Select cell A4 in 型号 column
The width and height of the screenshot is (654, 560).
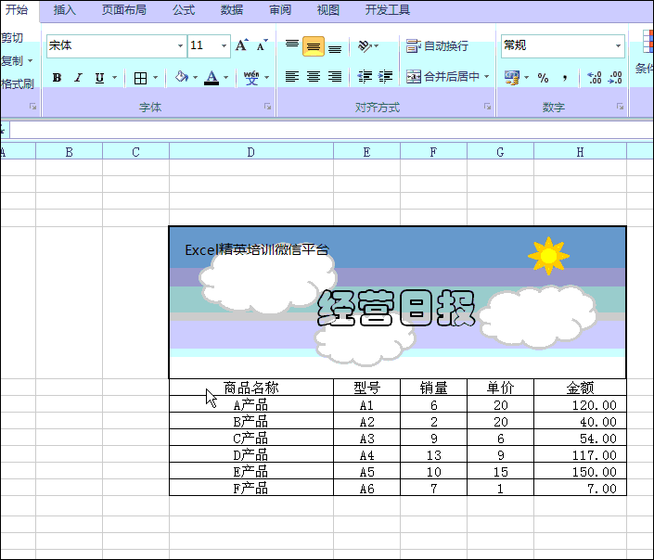(367, 454)
